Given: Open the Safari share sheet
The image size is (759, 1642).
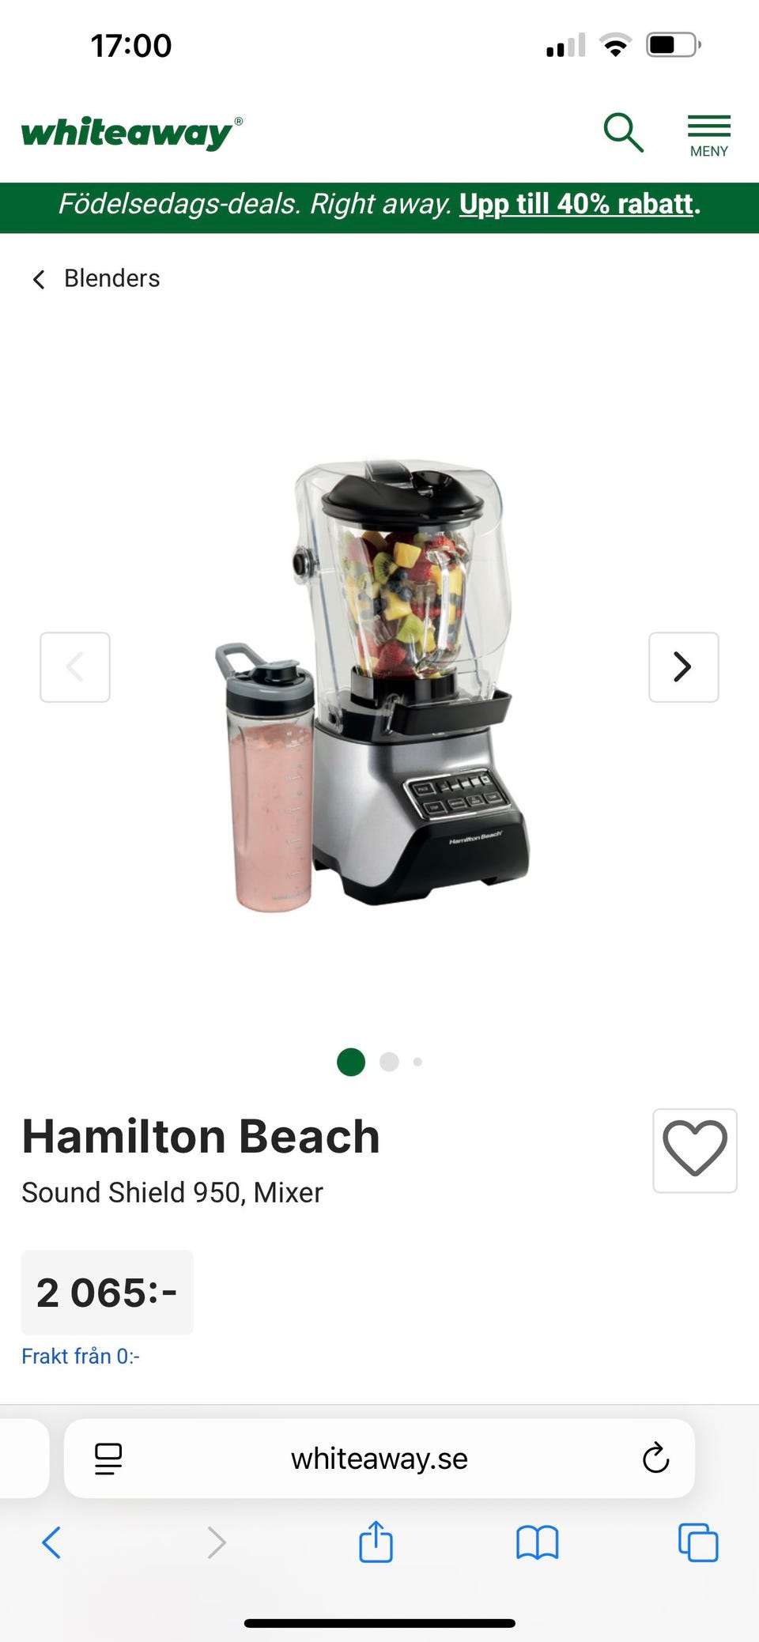Looking at the screenshot, I should coord(376,1541).
